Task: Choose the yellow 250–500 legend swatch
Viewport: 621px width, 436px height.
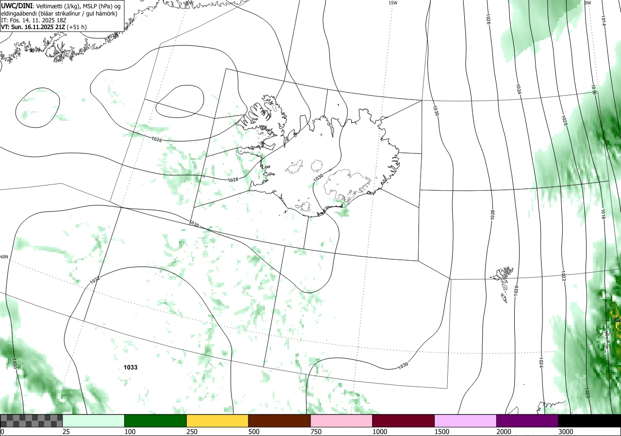Action: click(217, 420)
